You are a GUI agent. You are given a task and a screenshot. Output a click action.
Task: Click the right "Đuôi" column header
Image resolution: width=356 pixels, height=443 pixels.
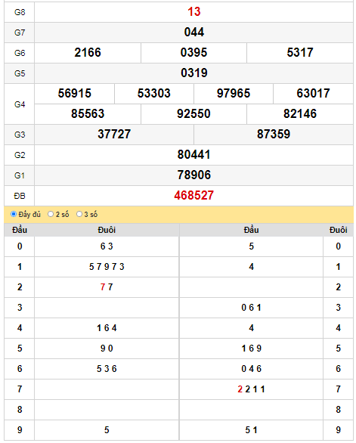click(338, 230)
